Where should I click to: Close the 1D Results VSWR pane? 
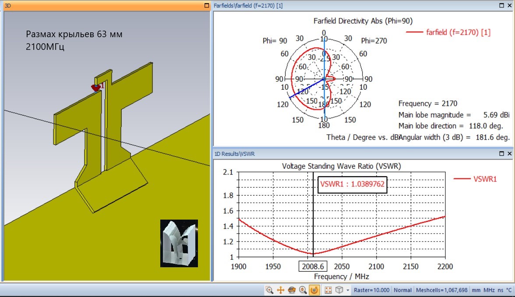[x=509, y=154]
